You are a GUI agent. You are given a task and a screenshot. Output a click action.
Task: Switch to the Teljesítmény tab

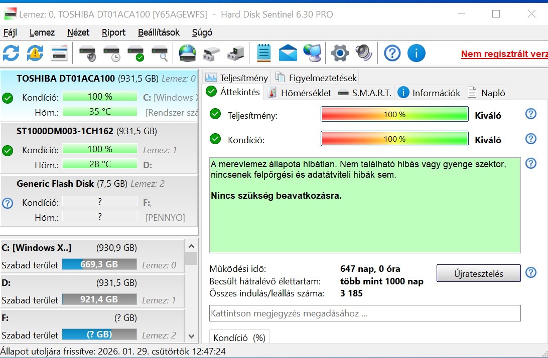point(236,78)
